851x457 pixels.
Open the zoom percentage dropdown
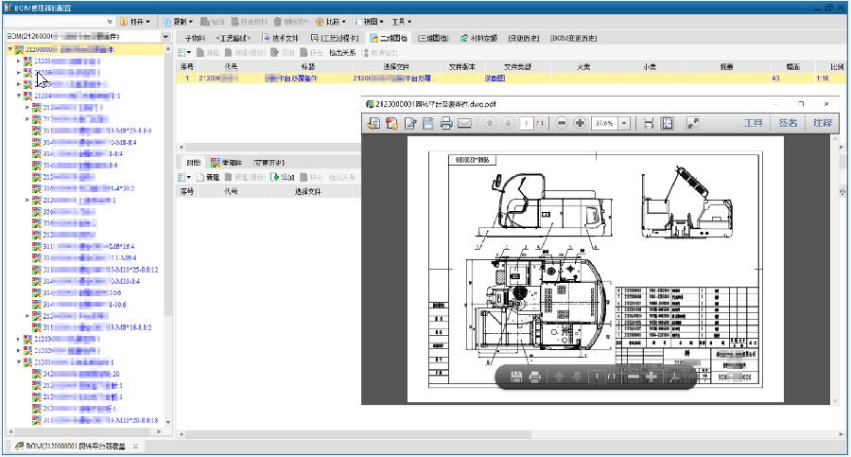(x=624, y=123)
